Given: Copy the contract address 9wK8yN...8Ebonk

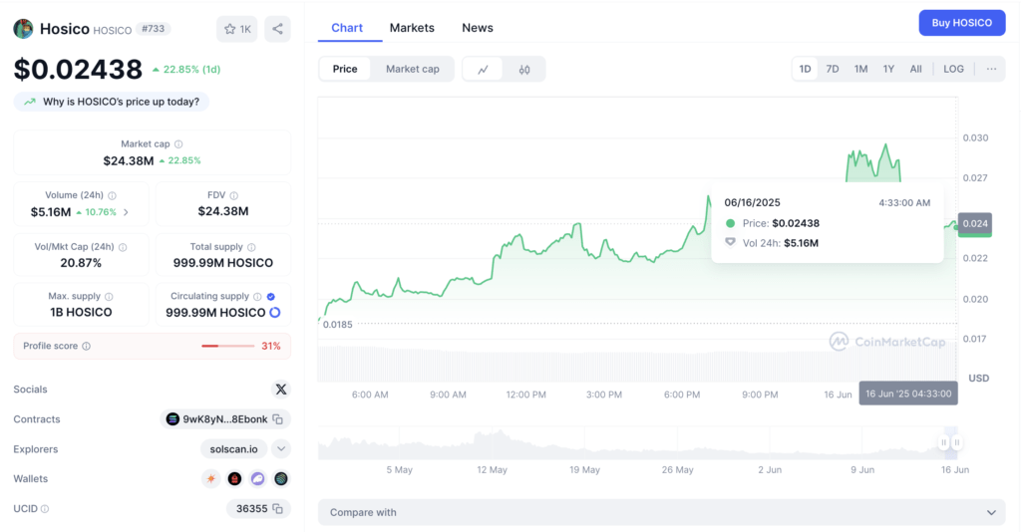Looking at the screenshot, I should [278, 419].
